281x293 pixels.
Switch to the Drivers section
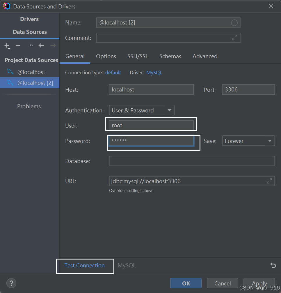pyautogui.click(x=29, y=19)
